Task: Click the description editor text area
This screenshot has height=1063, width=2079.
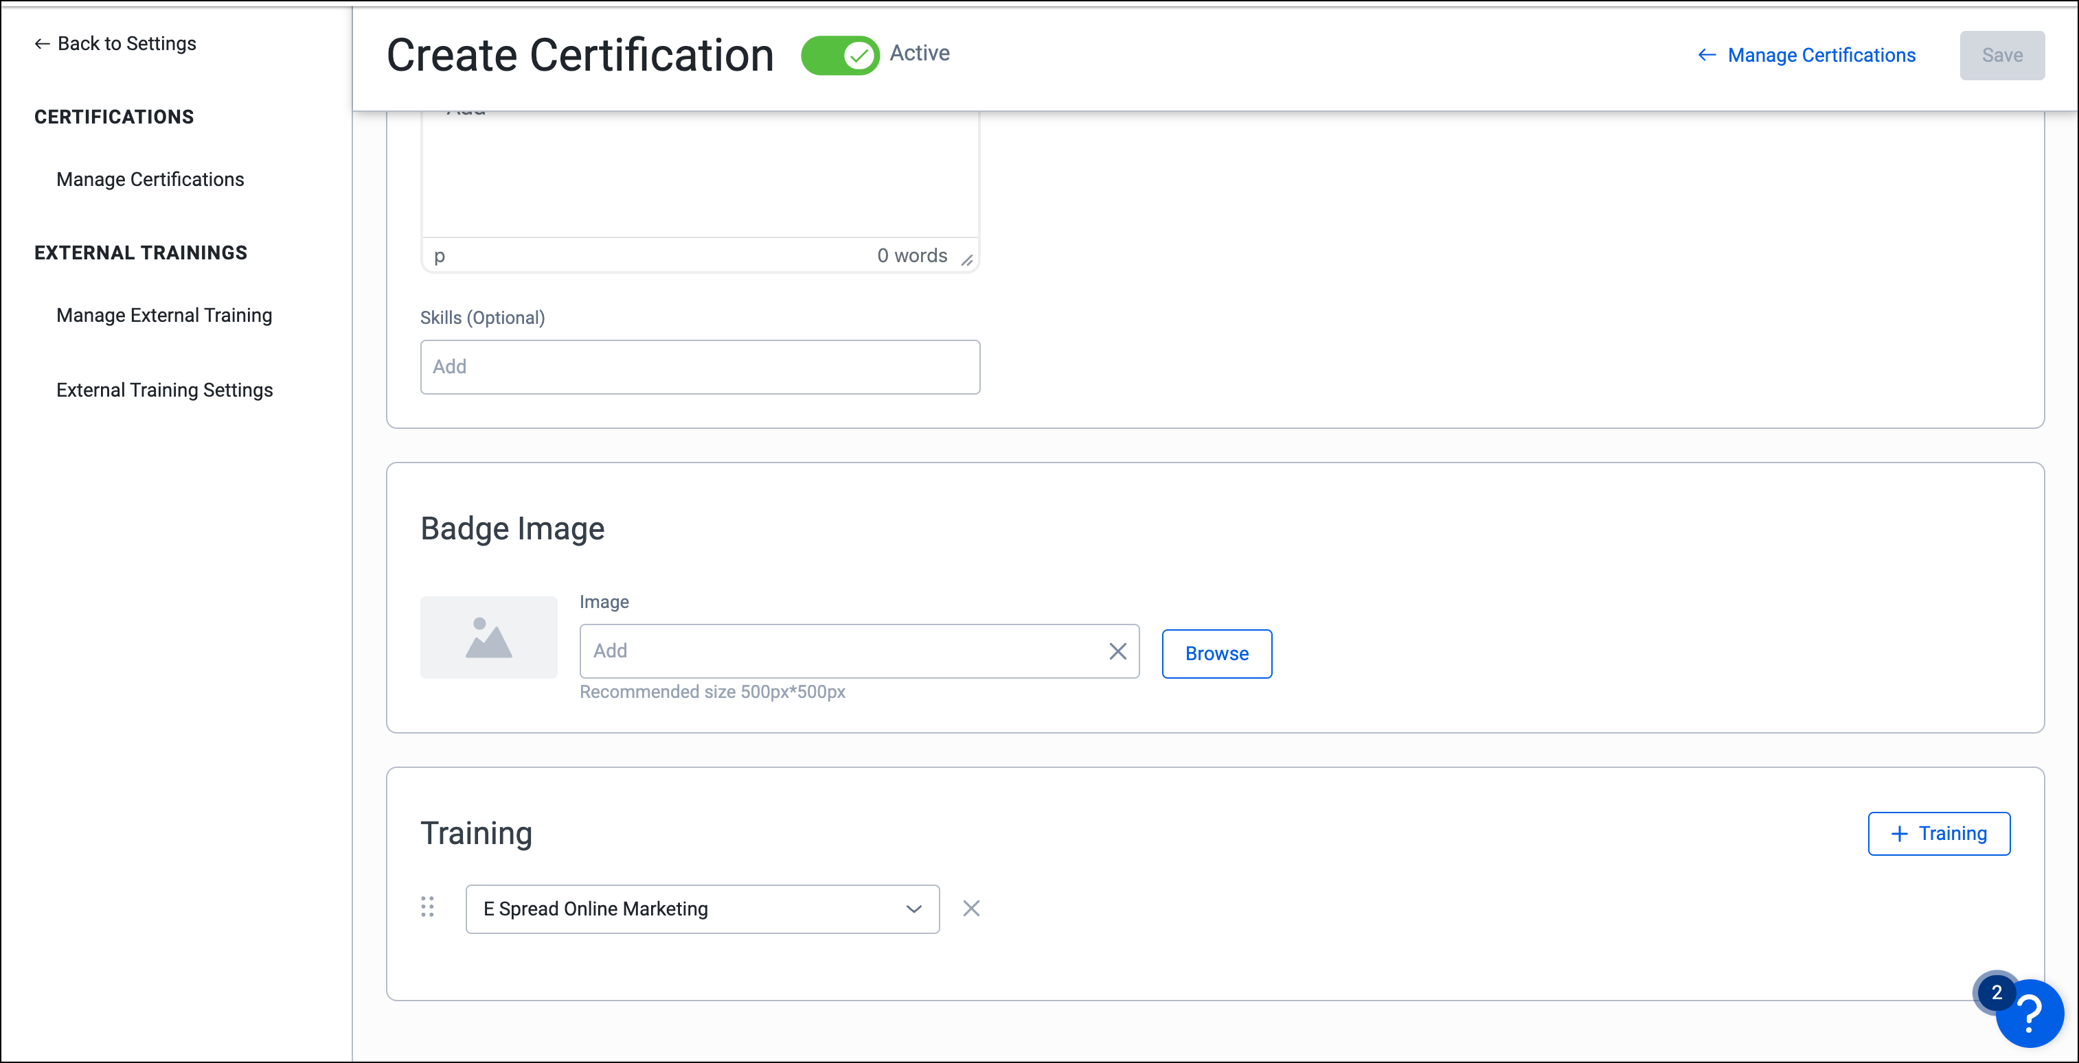Action: 700,174
